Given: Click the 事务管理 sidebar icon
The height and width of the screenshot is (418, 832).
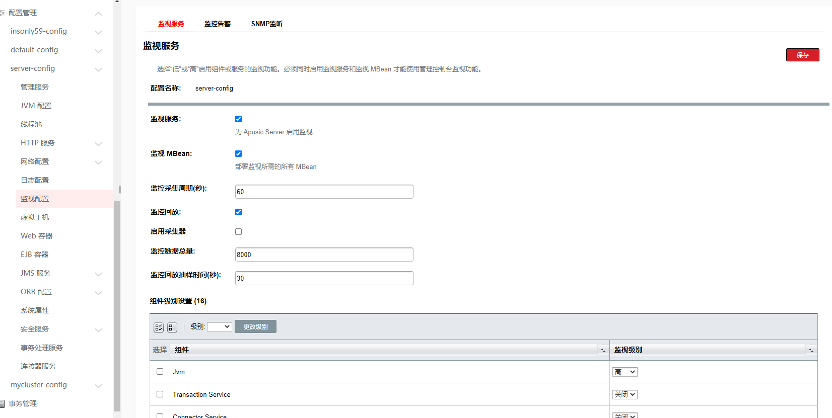Looking at the screenshot, I should coord(3,403).
